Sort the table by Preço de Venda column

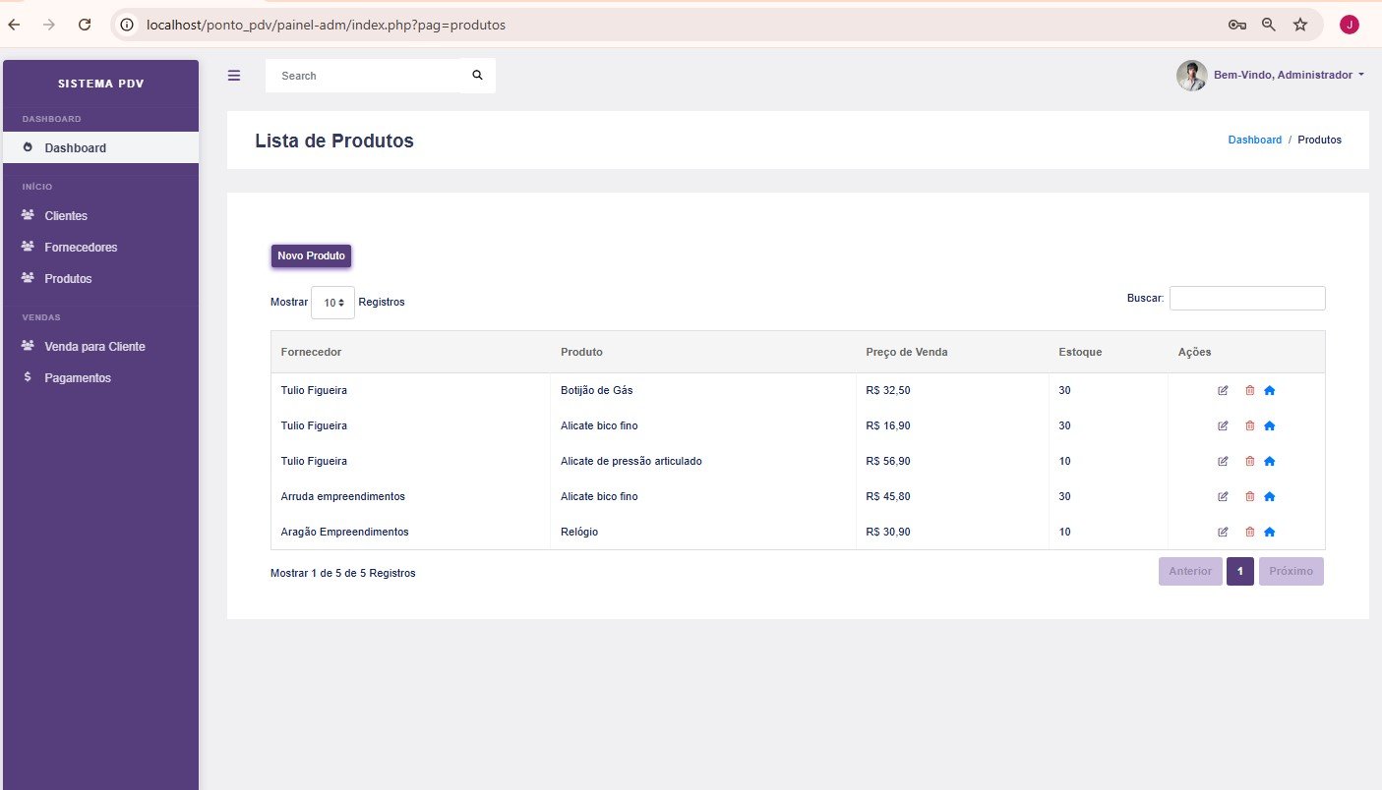(907, 352)
